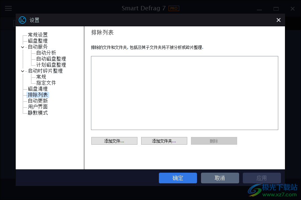
Task: Click inside the empty exclusion list box
Action: click(185, 93)
